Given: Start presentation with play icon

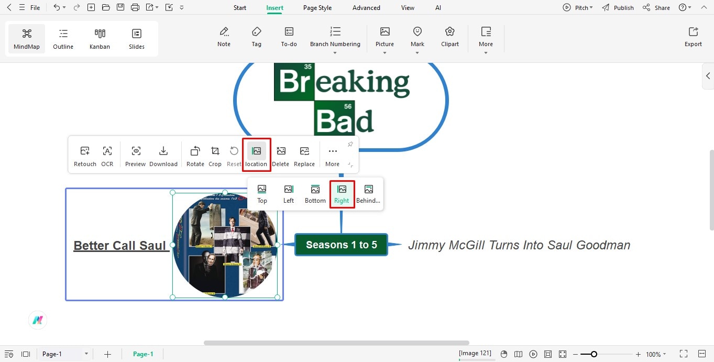Looking at the screenshot, I should (533, 354).
